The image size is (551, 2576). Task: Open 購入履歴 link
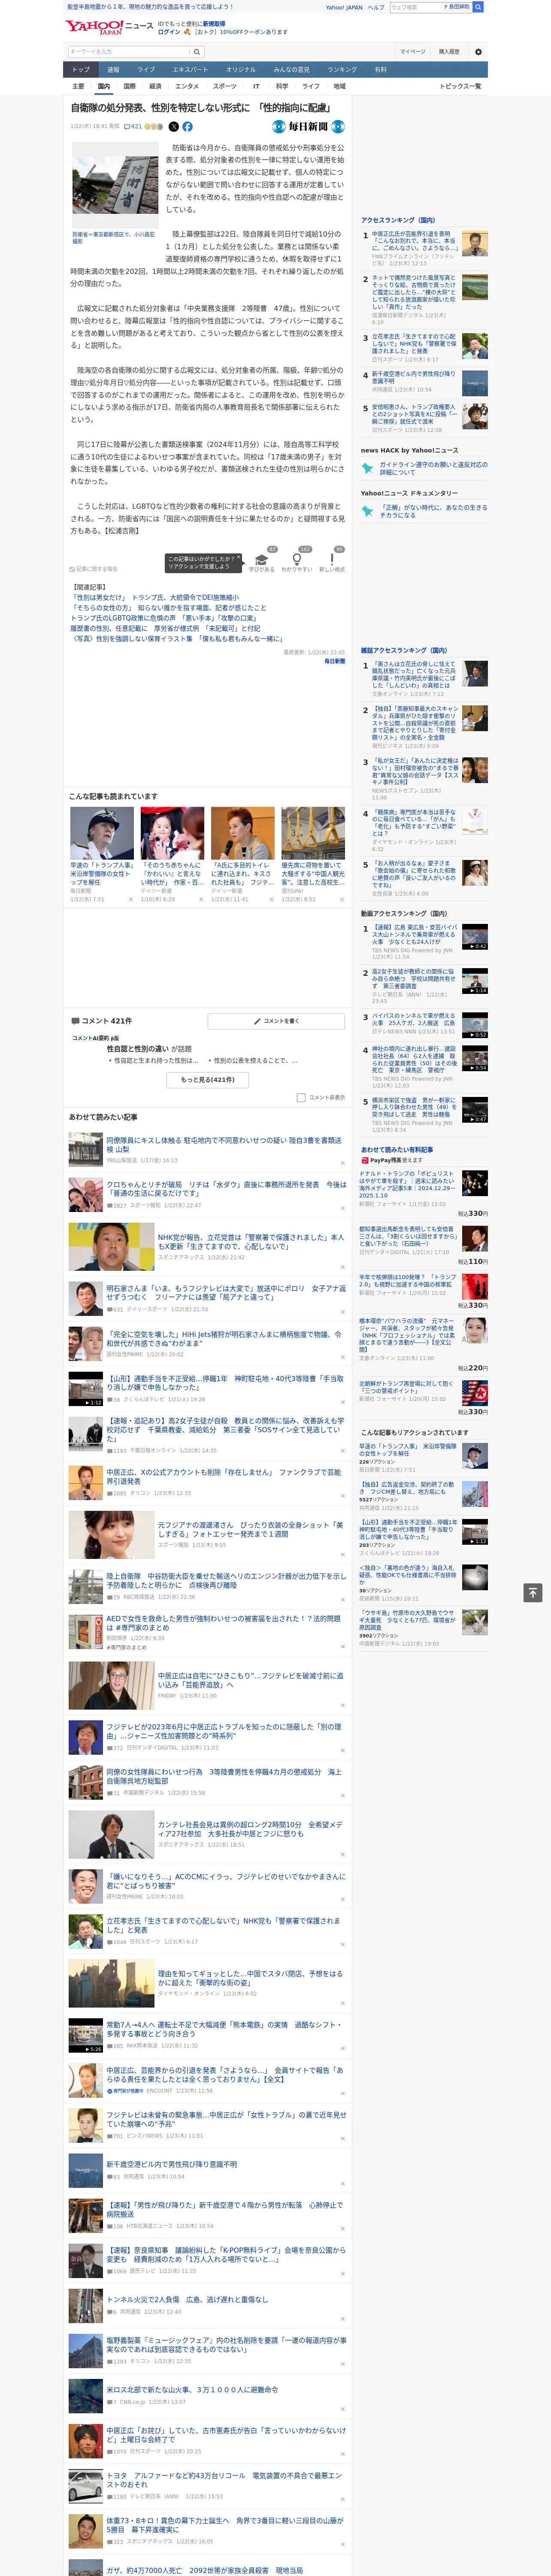[x=449, y=52]
